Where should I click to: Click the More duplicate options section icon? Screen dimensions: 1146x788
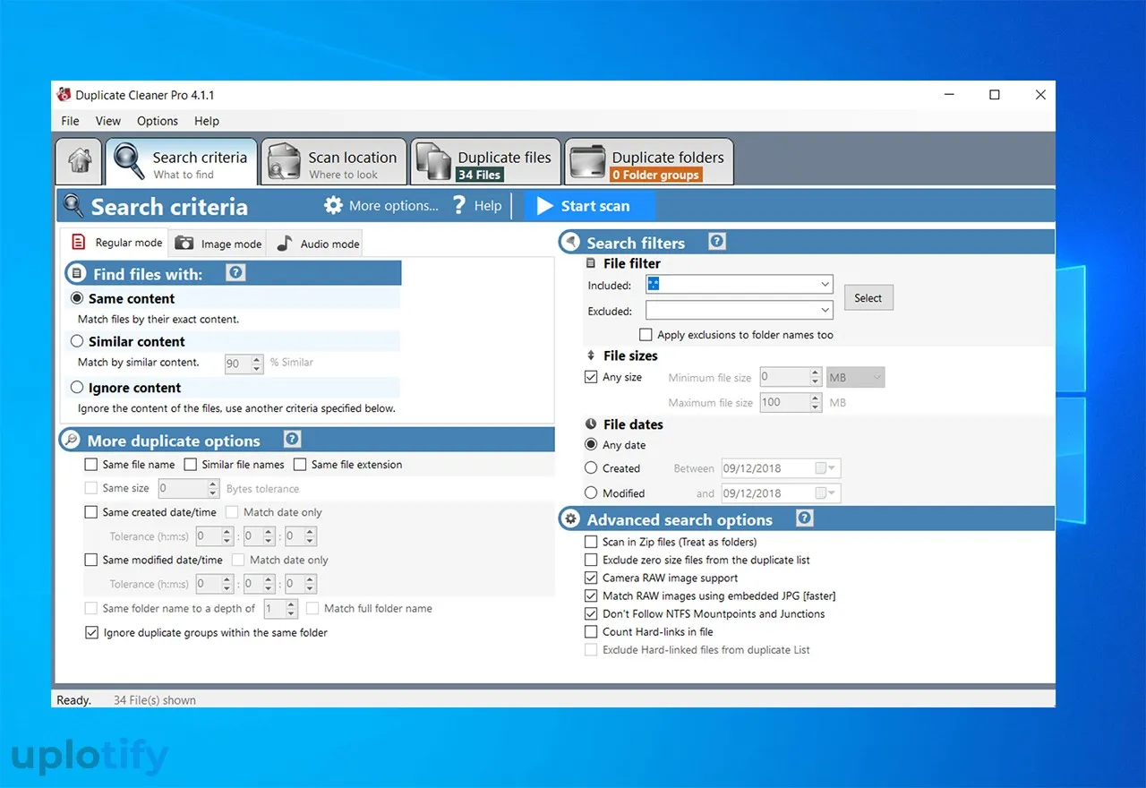pos(70,440)
